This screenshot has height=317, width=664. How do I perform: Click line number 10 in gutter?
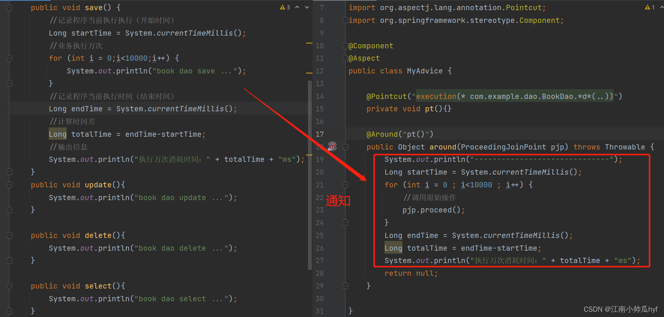[320, 46]
